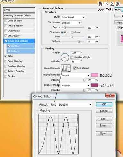
Task: Open the bevel Style dropdown
Action: [73, 17]
